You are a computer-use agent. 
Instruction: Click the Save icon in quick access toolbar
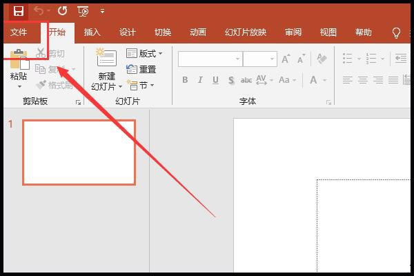coord(18,11)
